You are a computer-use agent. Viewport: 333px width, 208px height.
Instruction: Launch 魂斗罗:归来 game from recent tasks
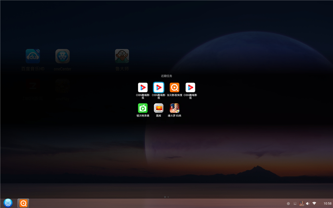click(174, 108)
